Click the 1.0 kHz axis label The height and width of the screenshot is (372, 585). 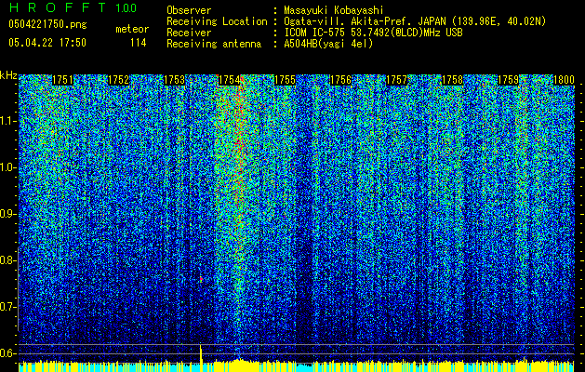tap(7, 167)
